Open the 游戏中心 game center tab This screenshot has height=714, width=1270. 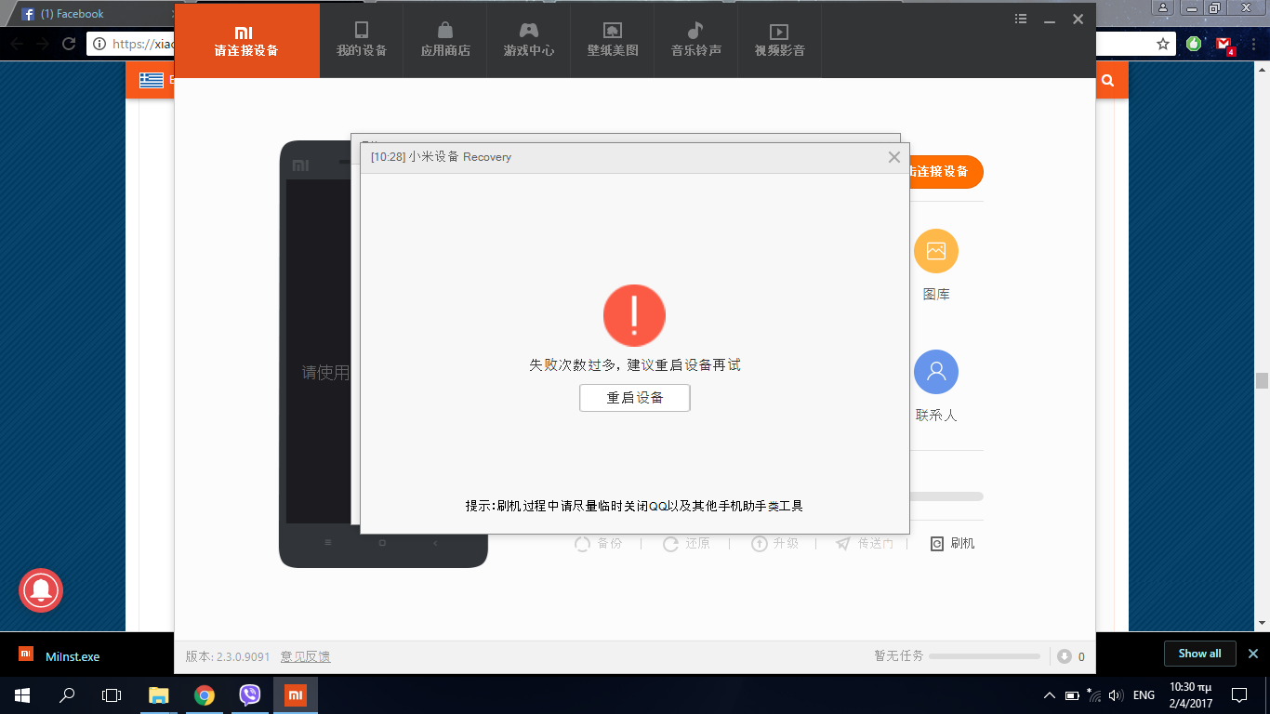(529, 40)
